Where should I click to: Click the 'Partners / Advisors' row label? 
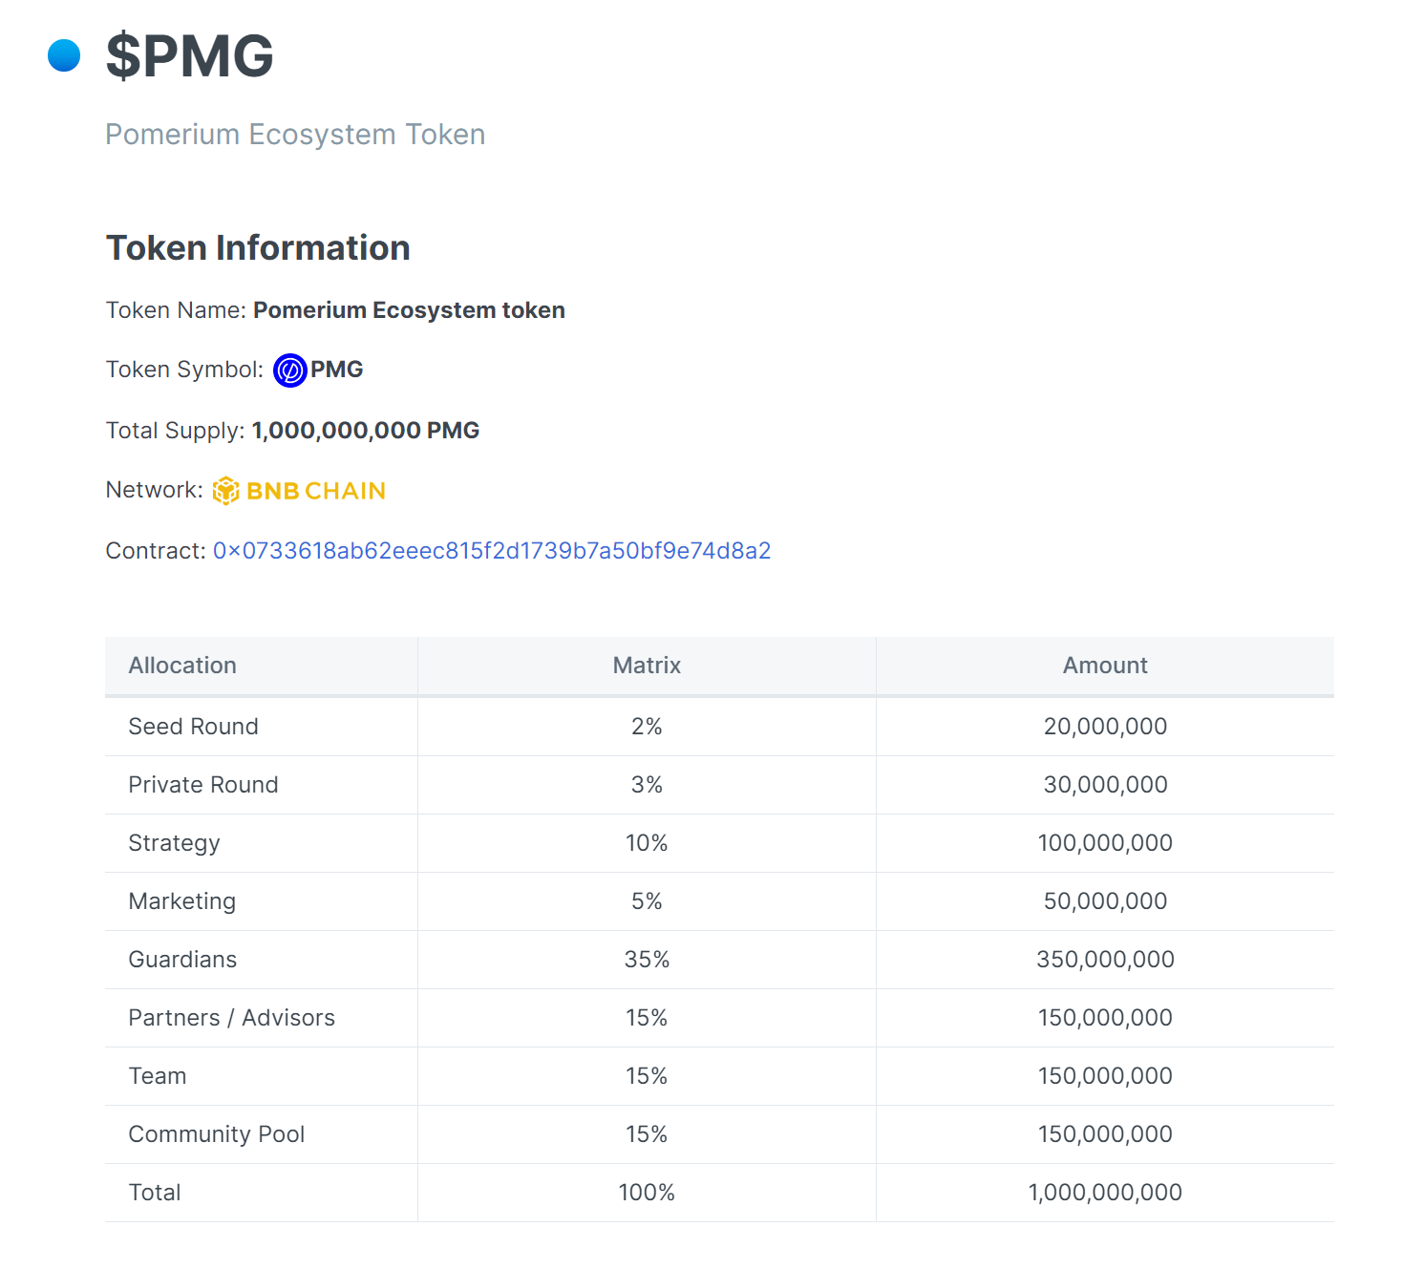pos(232,1018)
